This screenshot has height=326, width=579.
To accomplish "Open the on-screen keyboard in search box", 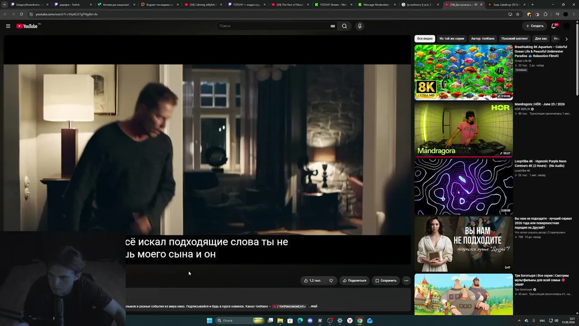I will pos(333,26).
